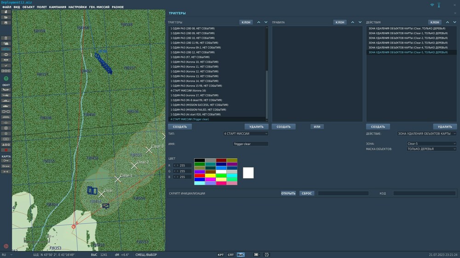Viewport: 460px width, 258px height.
Task: Move trigger up in ТРИГГЕРЫ list
Action: [x=259, y=22]
